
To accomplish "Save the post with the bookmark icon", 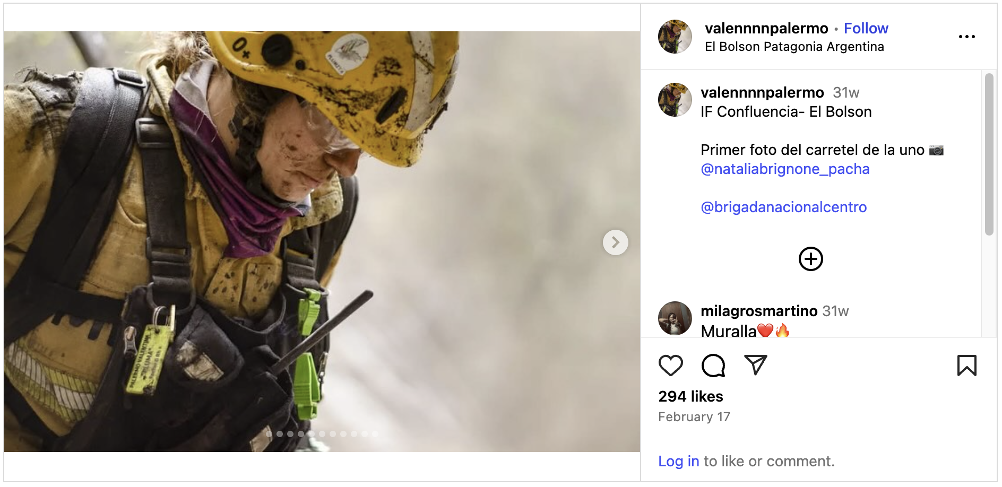I will (966, 366).
